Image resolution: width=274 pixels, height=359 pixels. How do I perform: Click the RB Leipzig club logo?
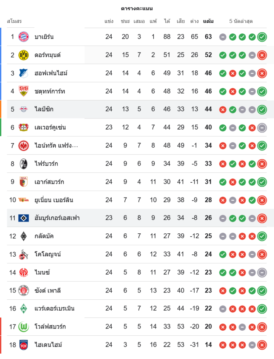pos(23,109)
